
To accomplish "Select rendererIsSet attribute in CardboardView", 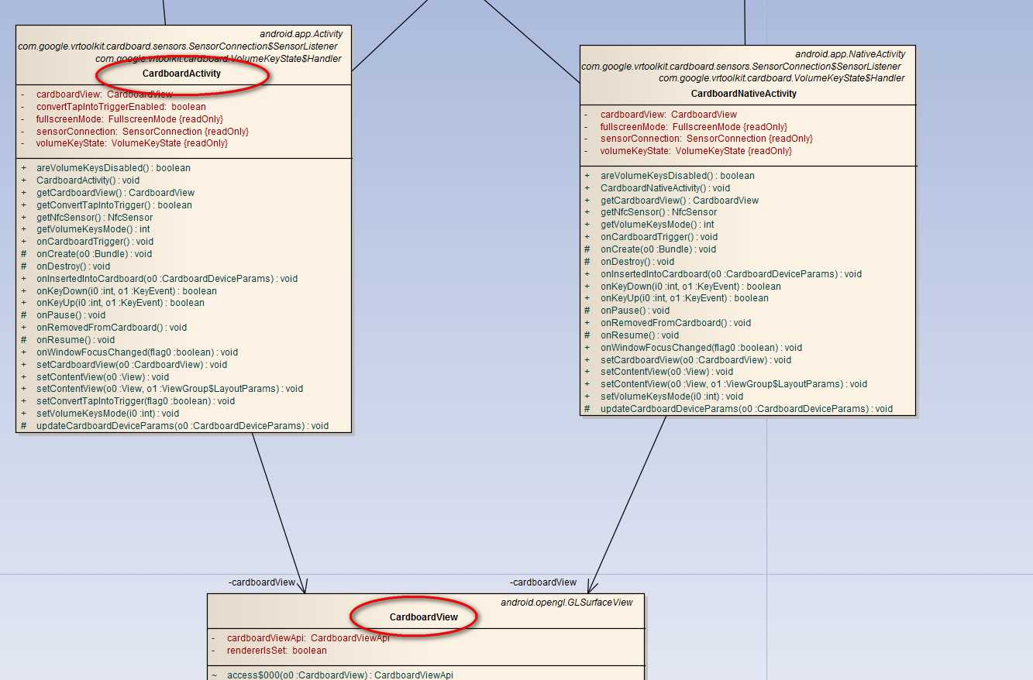I will (x=277, y=651).
